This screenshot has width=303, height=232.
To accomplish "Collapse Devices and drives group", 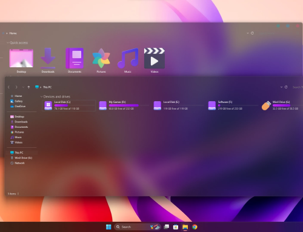I will click(42, 97).
